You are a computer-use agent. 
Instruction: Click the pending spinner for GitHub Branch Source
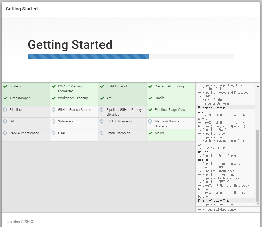click(53, 109)
